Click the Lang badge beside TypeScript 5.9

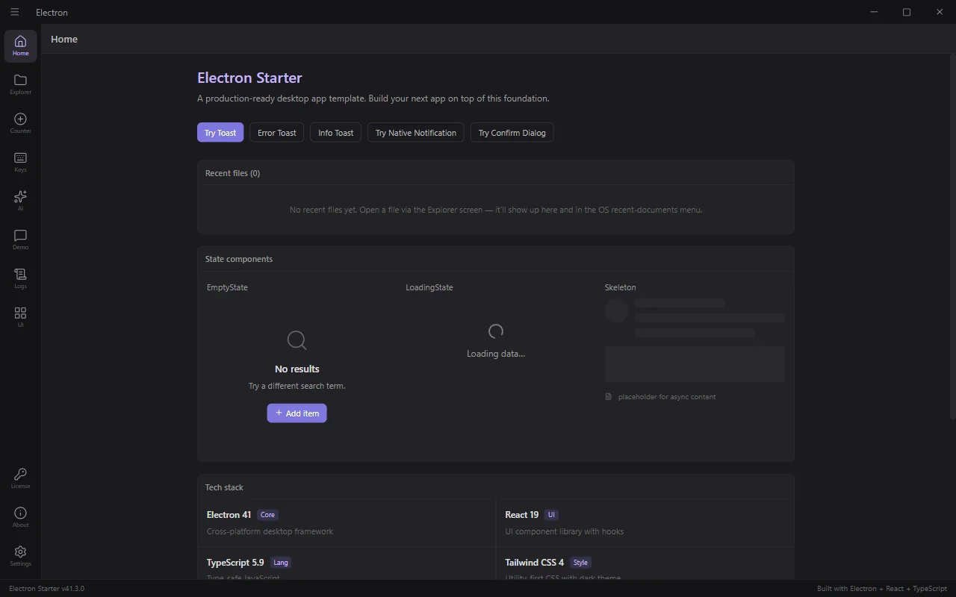[281, 563]
